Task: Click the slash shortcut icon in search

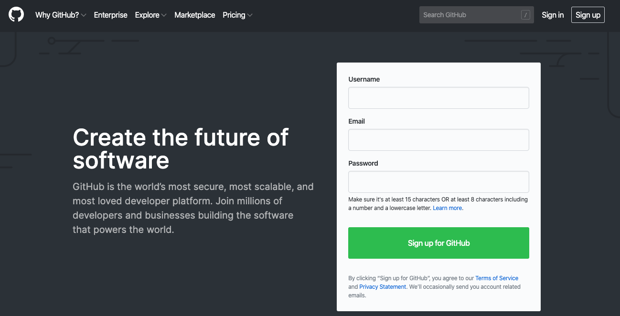Action: click(525, 15)
